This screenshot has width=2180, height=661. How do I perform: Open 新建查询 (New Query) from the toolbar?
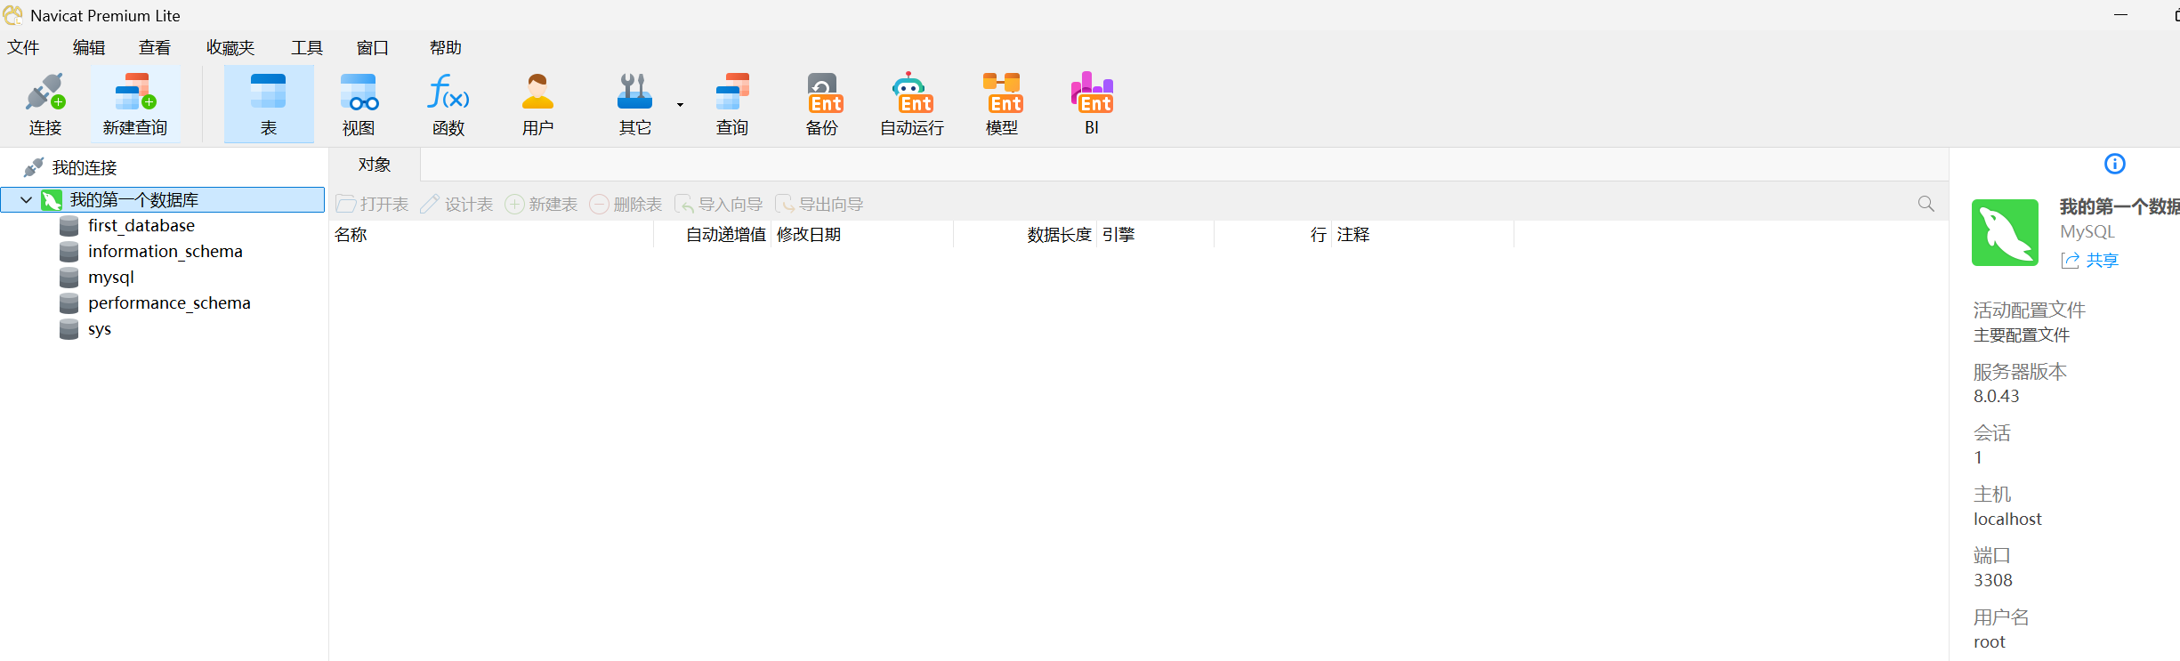coord(135,104)
